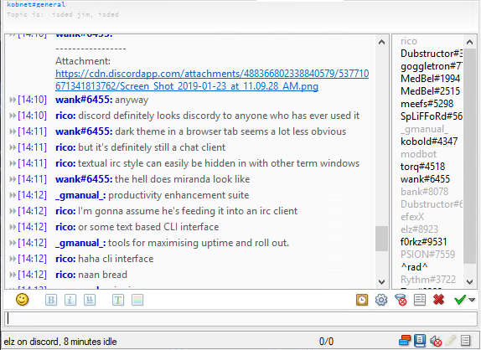481x350 pixels.
Task: Click the 'elz on discord, 8 minutes idle' status text
Action: click(60, 342)
